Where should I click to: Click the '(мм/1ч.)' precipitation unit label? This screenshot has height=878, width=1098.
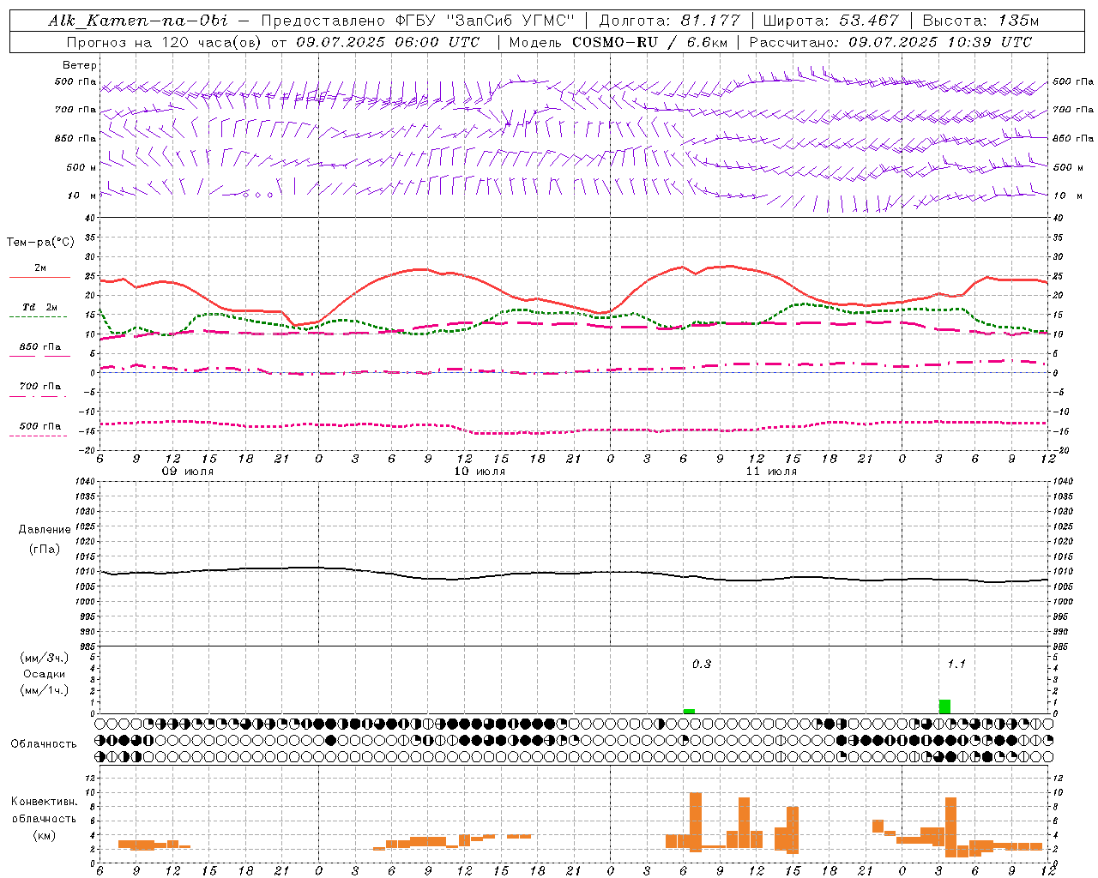click(45, 690)
